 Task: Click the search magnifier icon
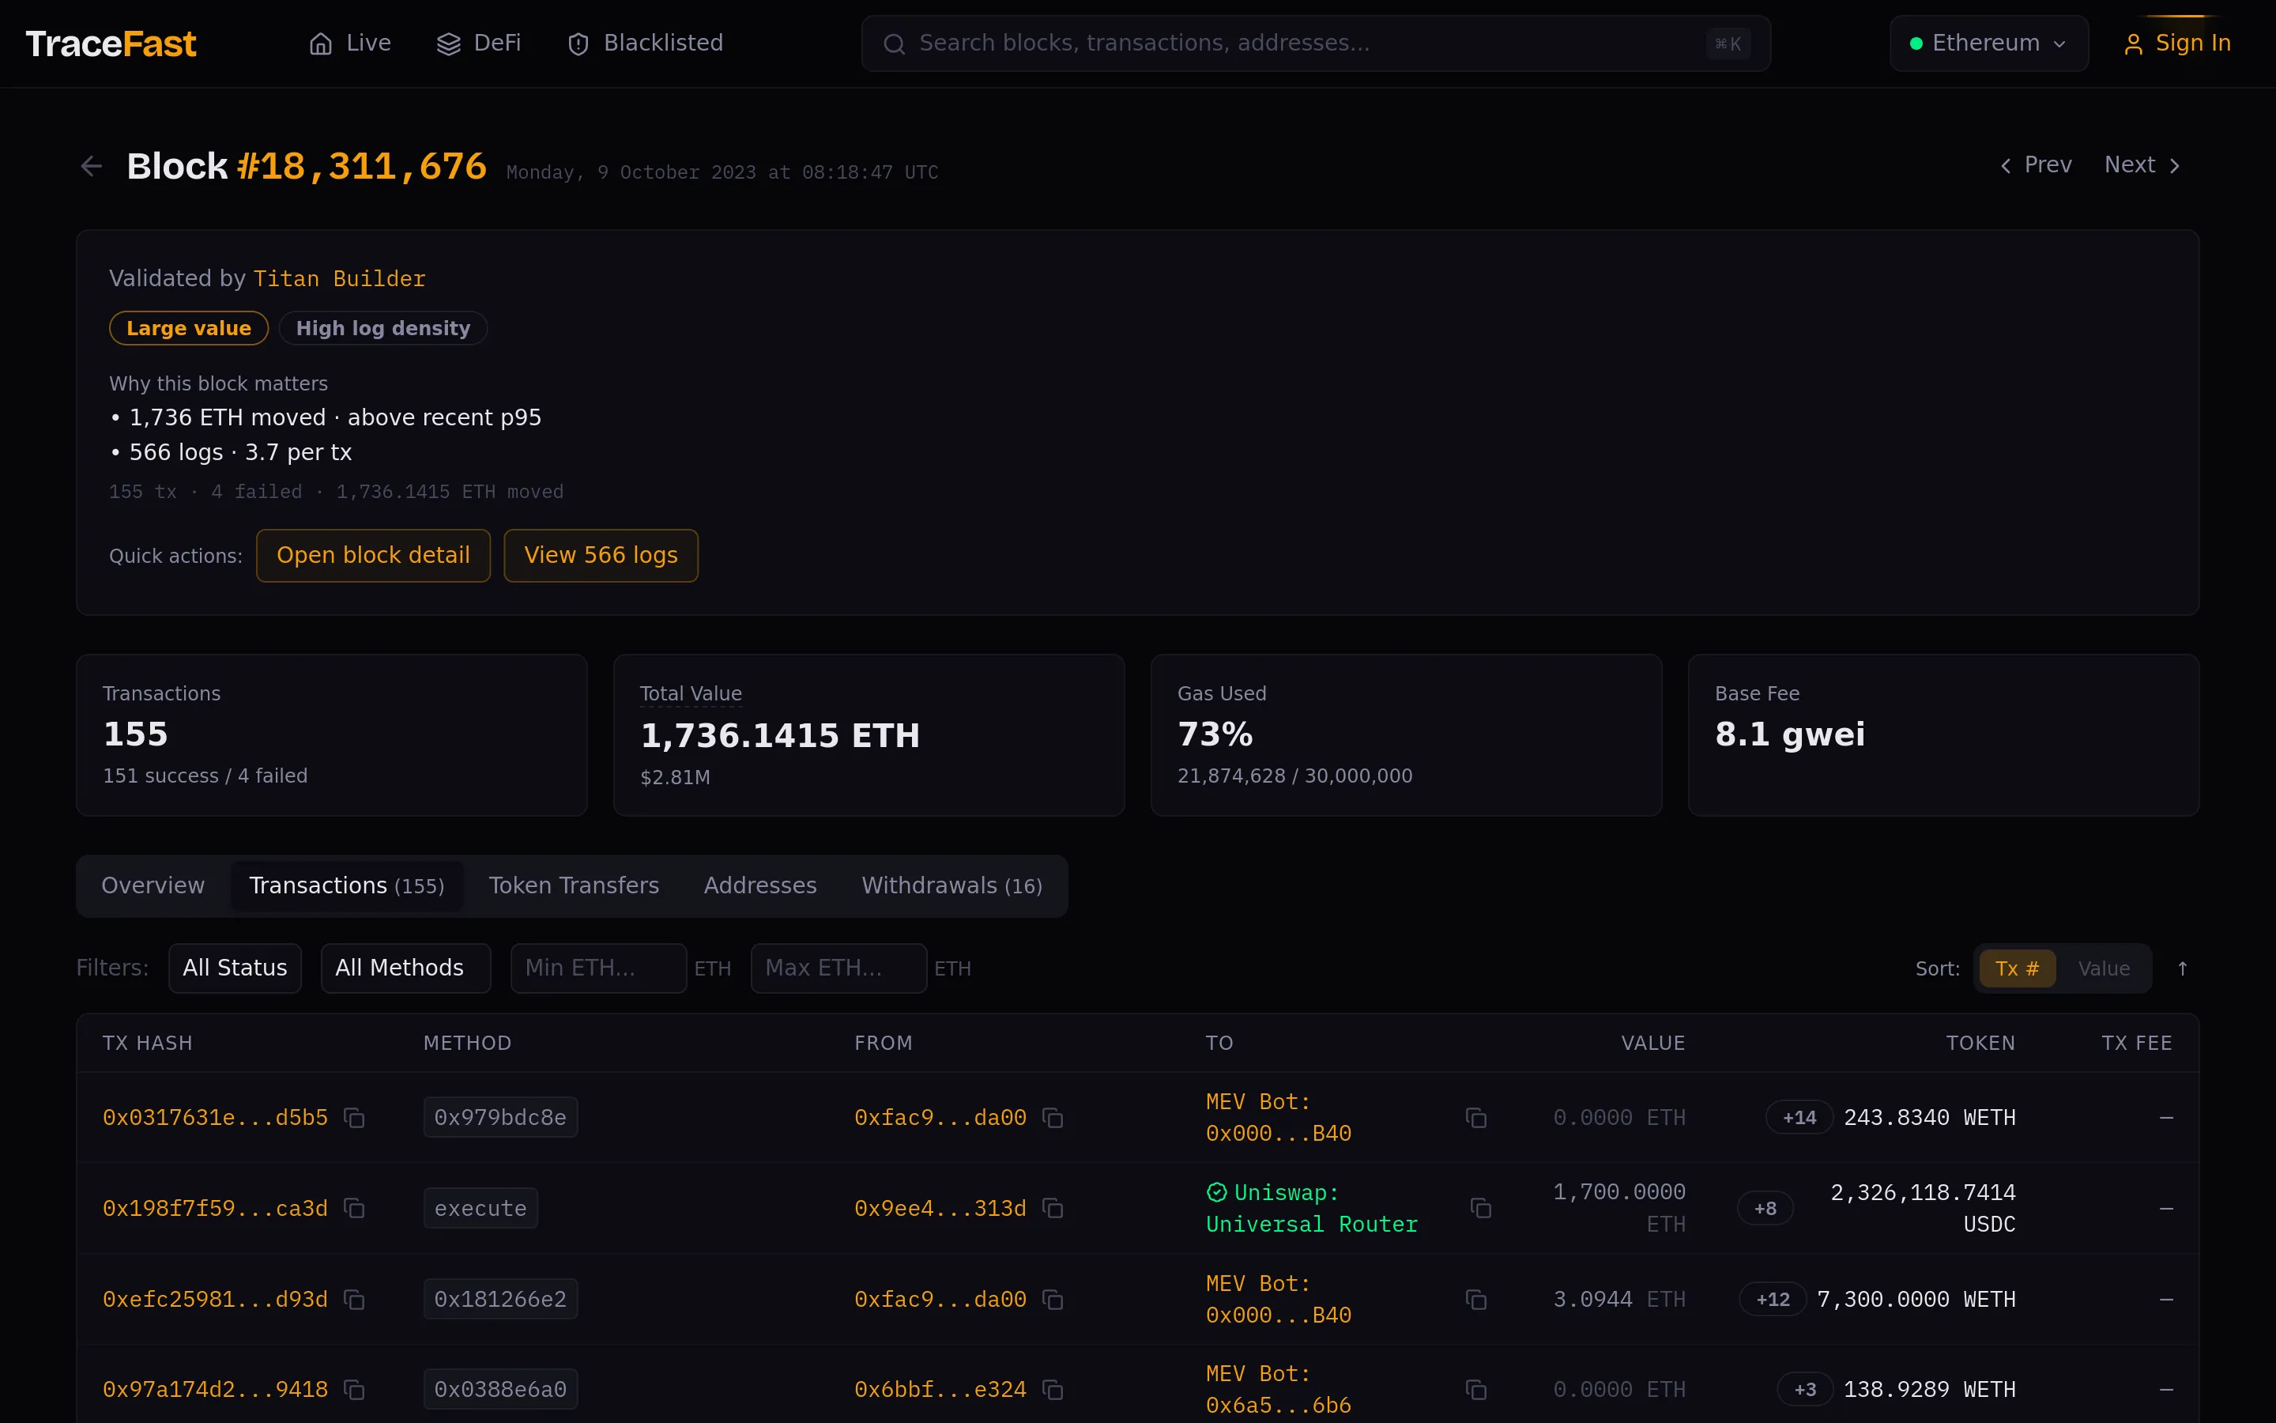tap(895, 43)
